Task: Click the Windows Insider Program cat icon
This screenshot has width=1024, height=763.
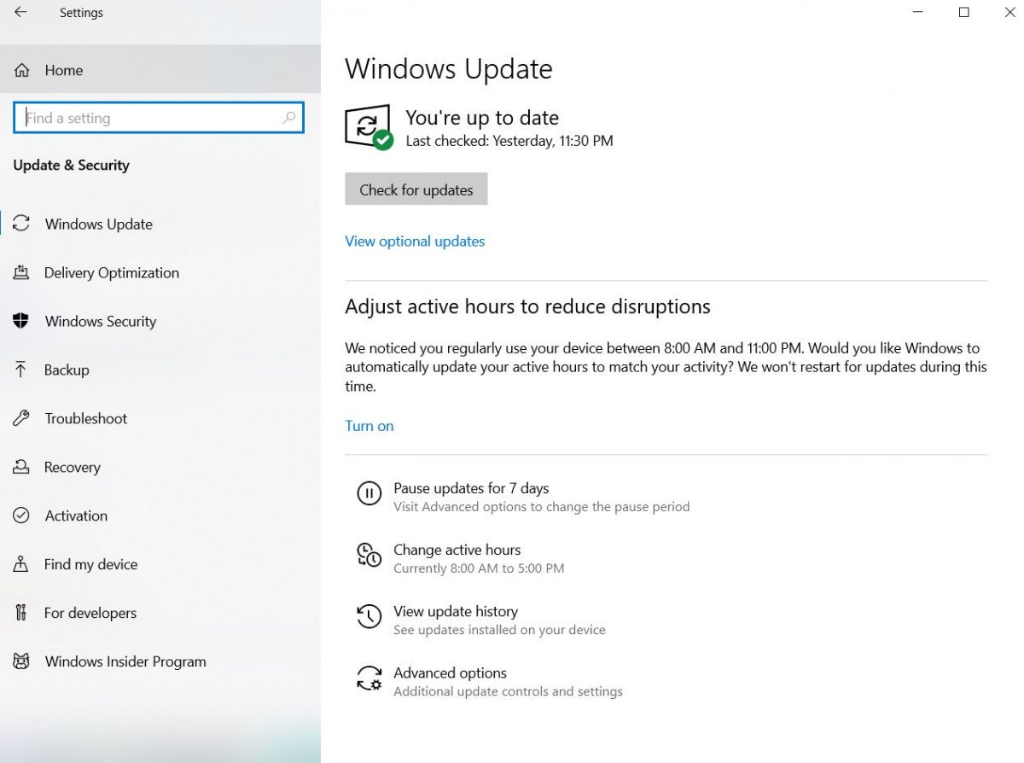Action: coord(21,661)
